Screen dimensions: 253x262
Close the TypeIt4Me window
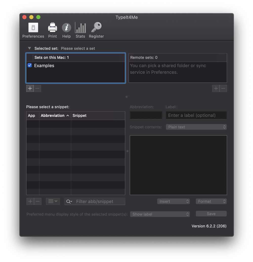(x=24, y=17)
